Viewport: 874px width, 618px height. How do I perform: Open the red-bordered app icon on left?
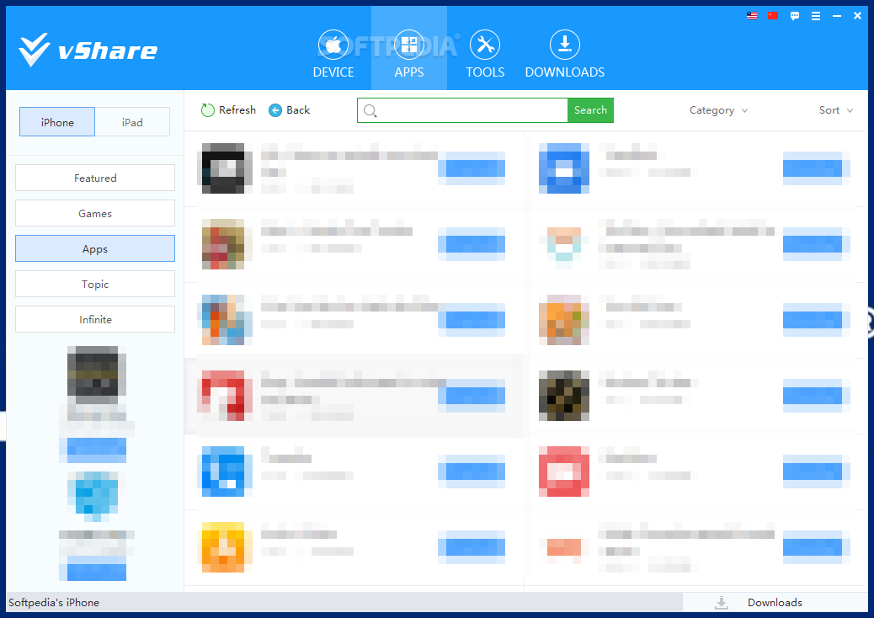[223, 396]
